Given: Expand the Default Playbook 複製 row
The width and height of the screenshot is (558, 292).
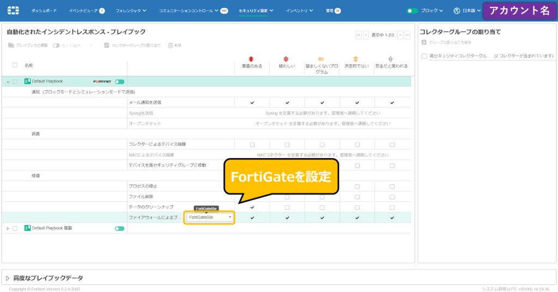Looking at the screenshot, I should (8, 228).
